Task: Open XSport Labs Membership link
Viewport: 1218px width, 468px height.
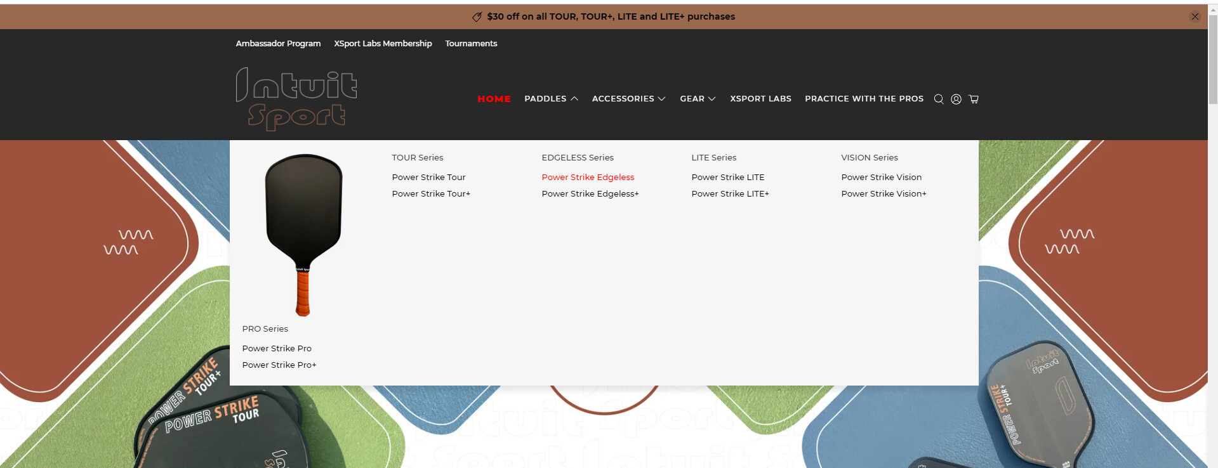Action: pyautogui.click(x=383, y=44)
